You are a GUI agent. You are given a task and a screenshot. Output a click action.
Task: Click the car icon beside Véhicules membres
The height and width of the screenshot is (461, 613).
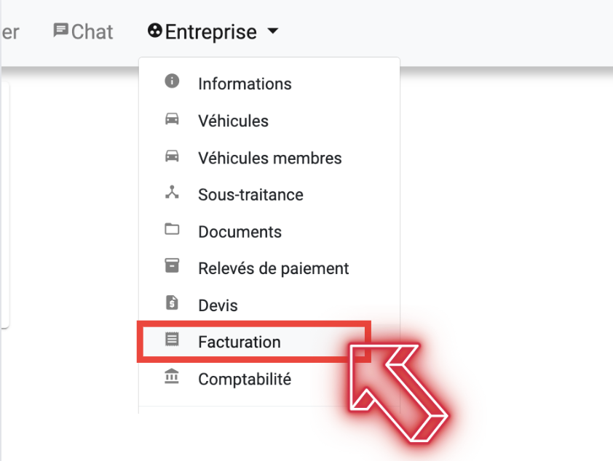(x=172, y=156)
